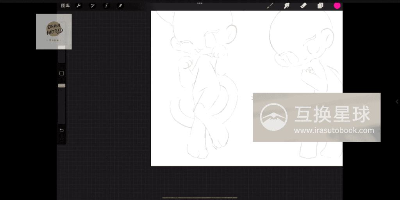Screen dimensions: 400x200
Task: Open the pink color picker circle
Action: [x=337, y=5]
